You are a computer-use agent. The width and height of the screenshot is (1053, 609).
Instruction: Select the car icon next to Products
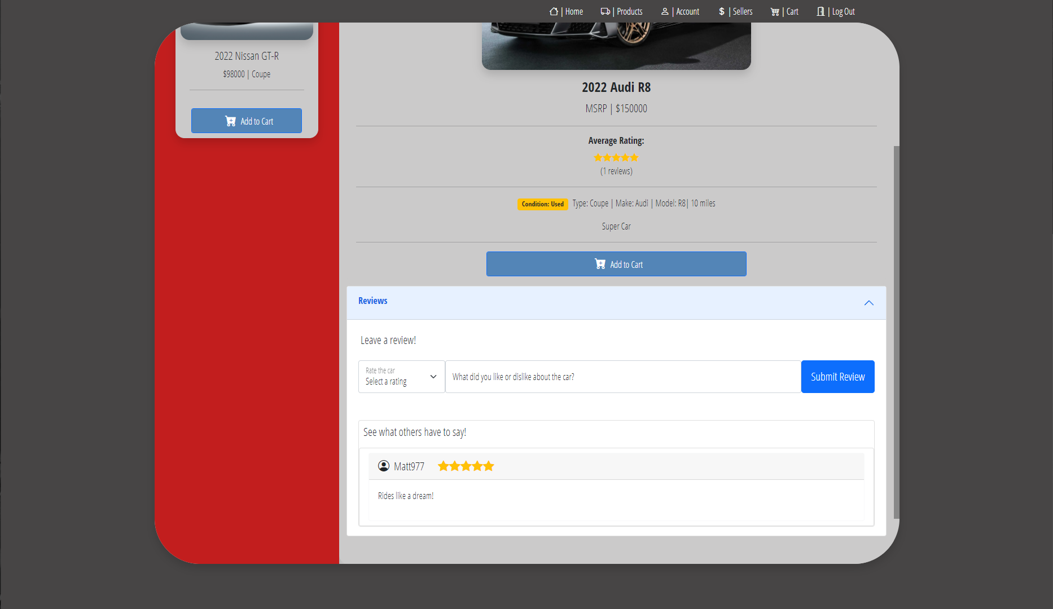click(605, 11)
